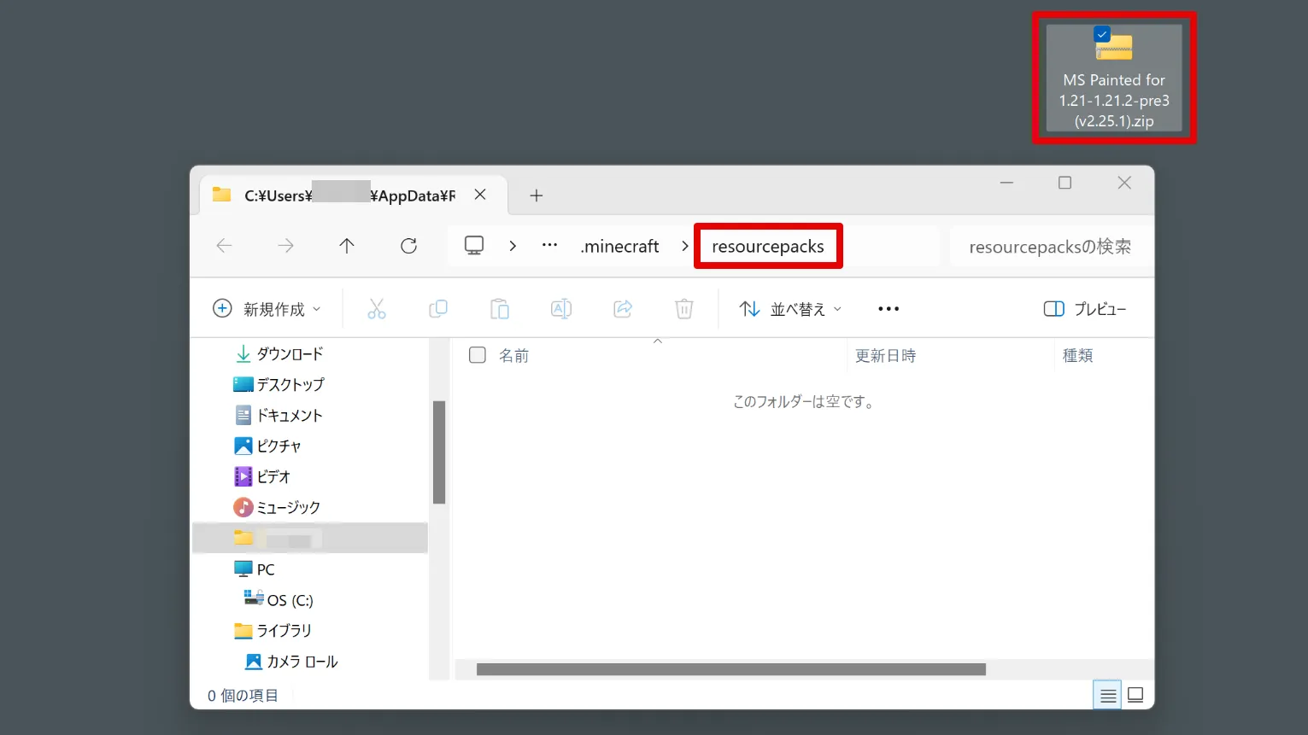
Task: Open the toolbar's three-dot more options menu
Action: click(889, 309)
